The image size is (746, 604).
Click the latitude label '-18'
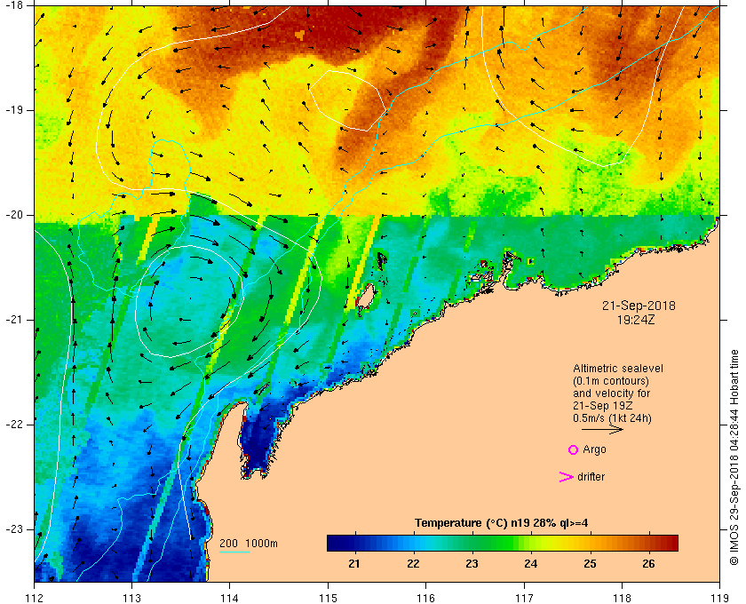13,5
